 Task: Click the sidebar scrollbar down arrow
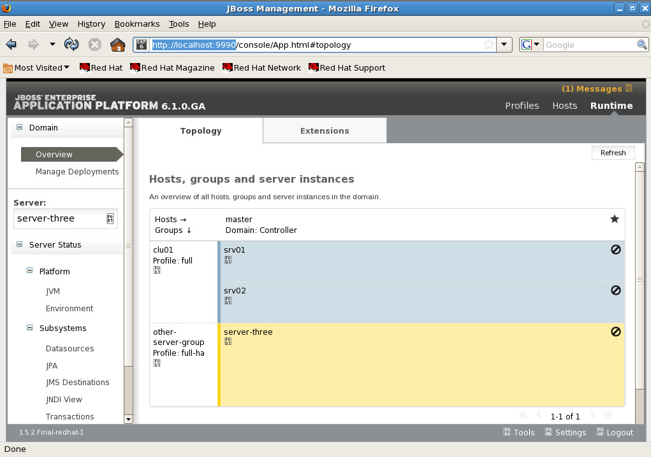tap(128, 419)
